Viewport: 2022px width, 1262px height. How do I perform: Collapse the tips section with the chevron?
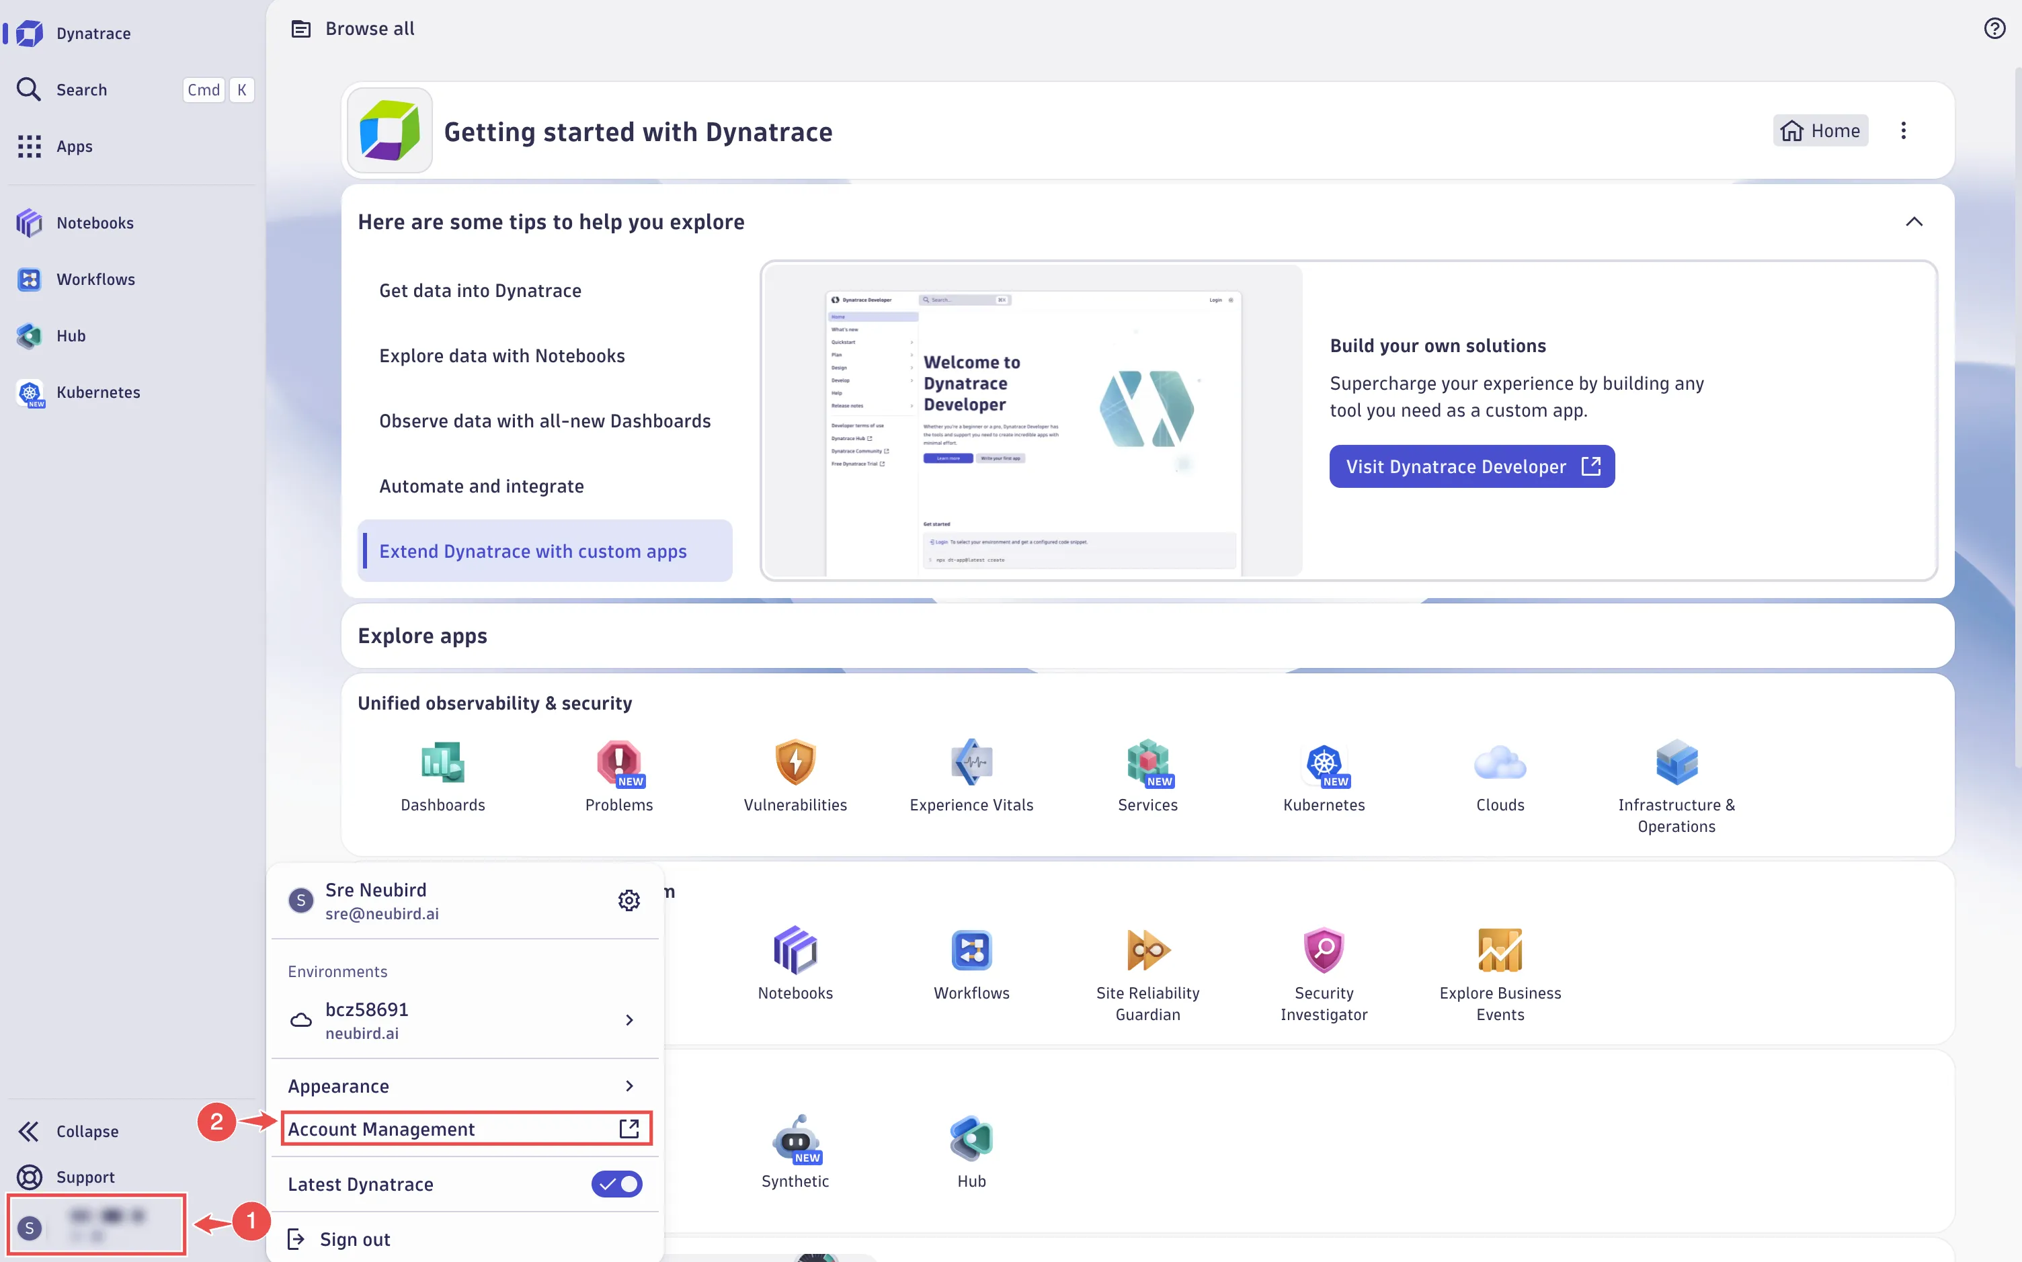[x=1914, y=221]
